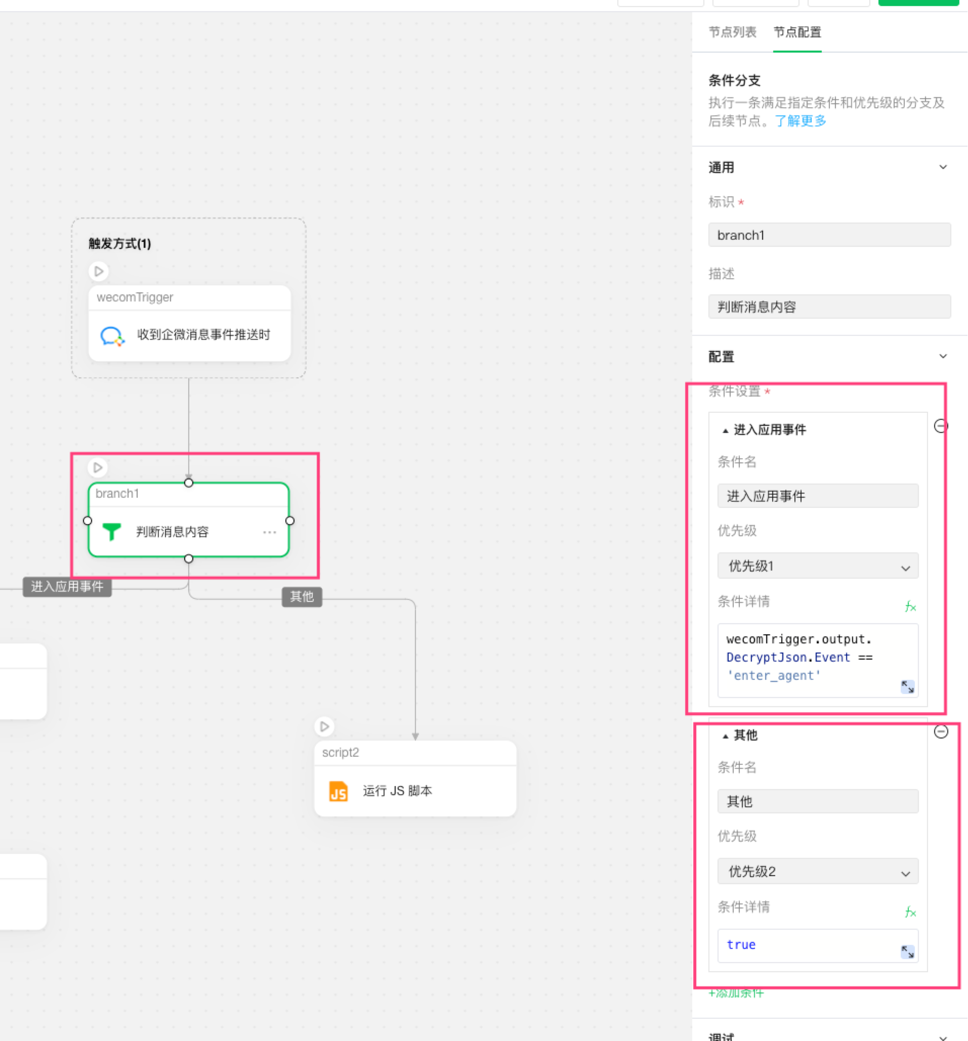Screen dimensions: 968x1041
Task: Collapse the 通用 section chevron
Action: pos(943,167)
